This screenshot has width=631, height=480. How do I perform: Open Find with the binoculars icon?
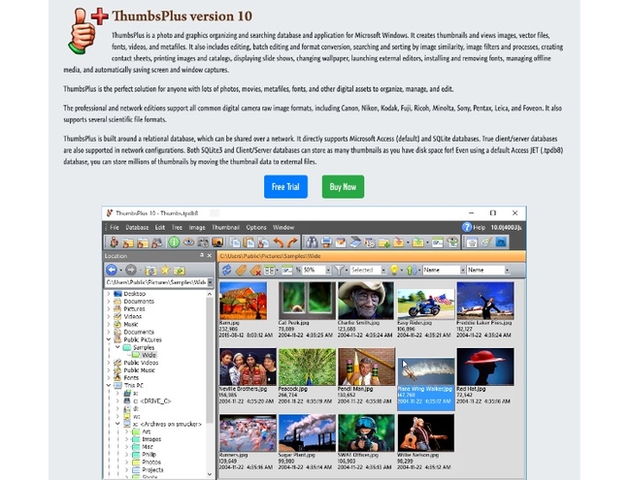click(x=312, y=242)
